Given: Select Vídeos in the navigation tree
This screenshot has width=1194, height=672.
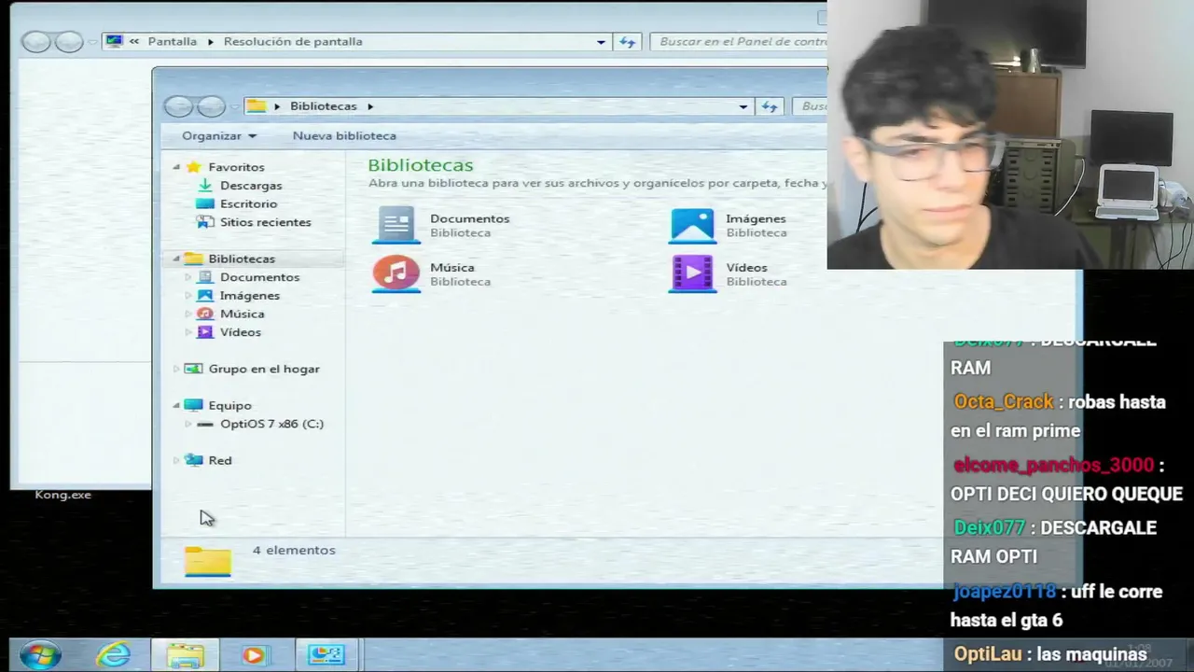Looking at the screenshot, I should pos(241,332).
